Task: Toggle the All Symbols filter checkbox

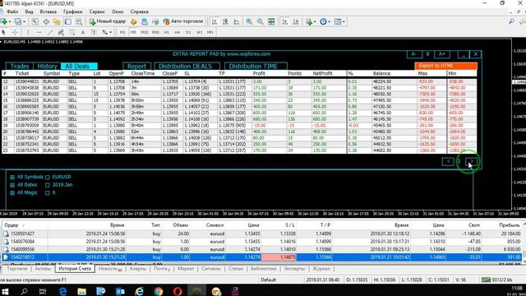Action: coord(12,178)
